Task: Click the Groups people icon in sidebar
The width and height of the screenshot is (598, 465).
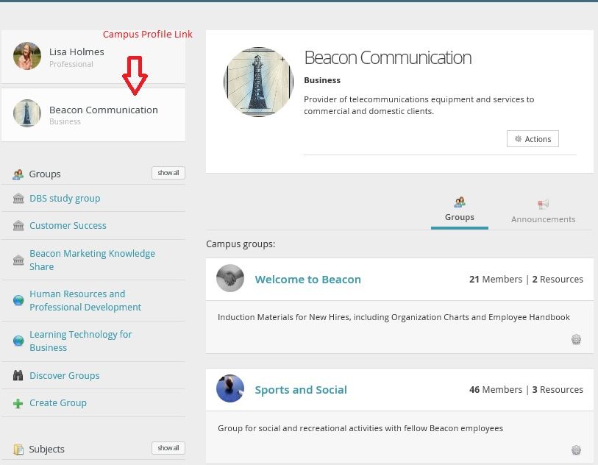Action: (x=18, y=174)
